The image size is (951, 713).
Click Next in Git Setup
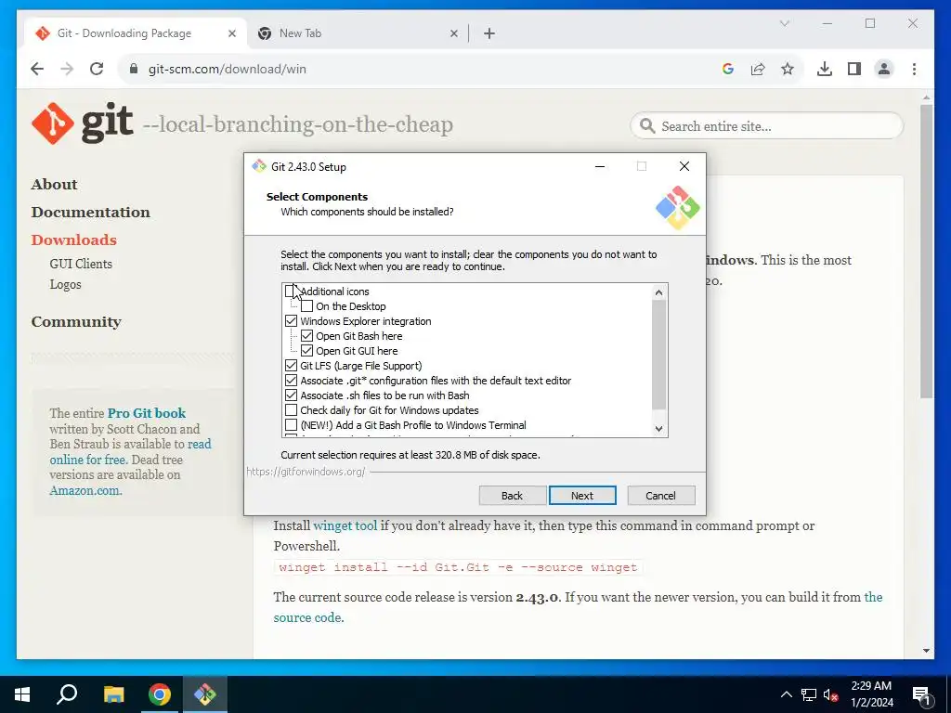pos(583,496)
